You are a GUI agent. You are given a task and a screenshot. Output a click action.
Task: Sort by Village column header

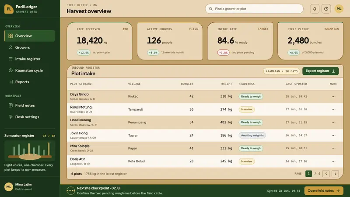[x=134, y=84]
